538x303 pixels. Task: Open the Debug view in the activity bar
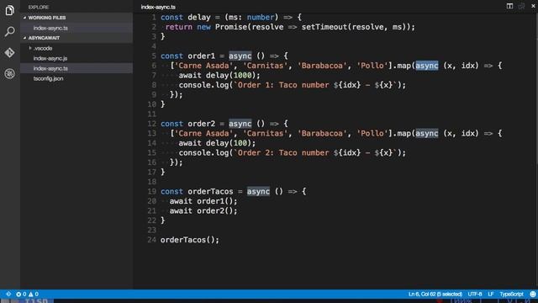9,73
